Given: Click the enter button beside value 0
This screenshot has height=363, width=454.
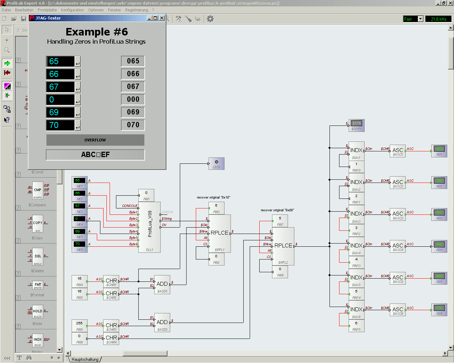Looking at the screenshot, I should pos(78,100).
